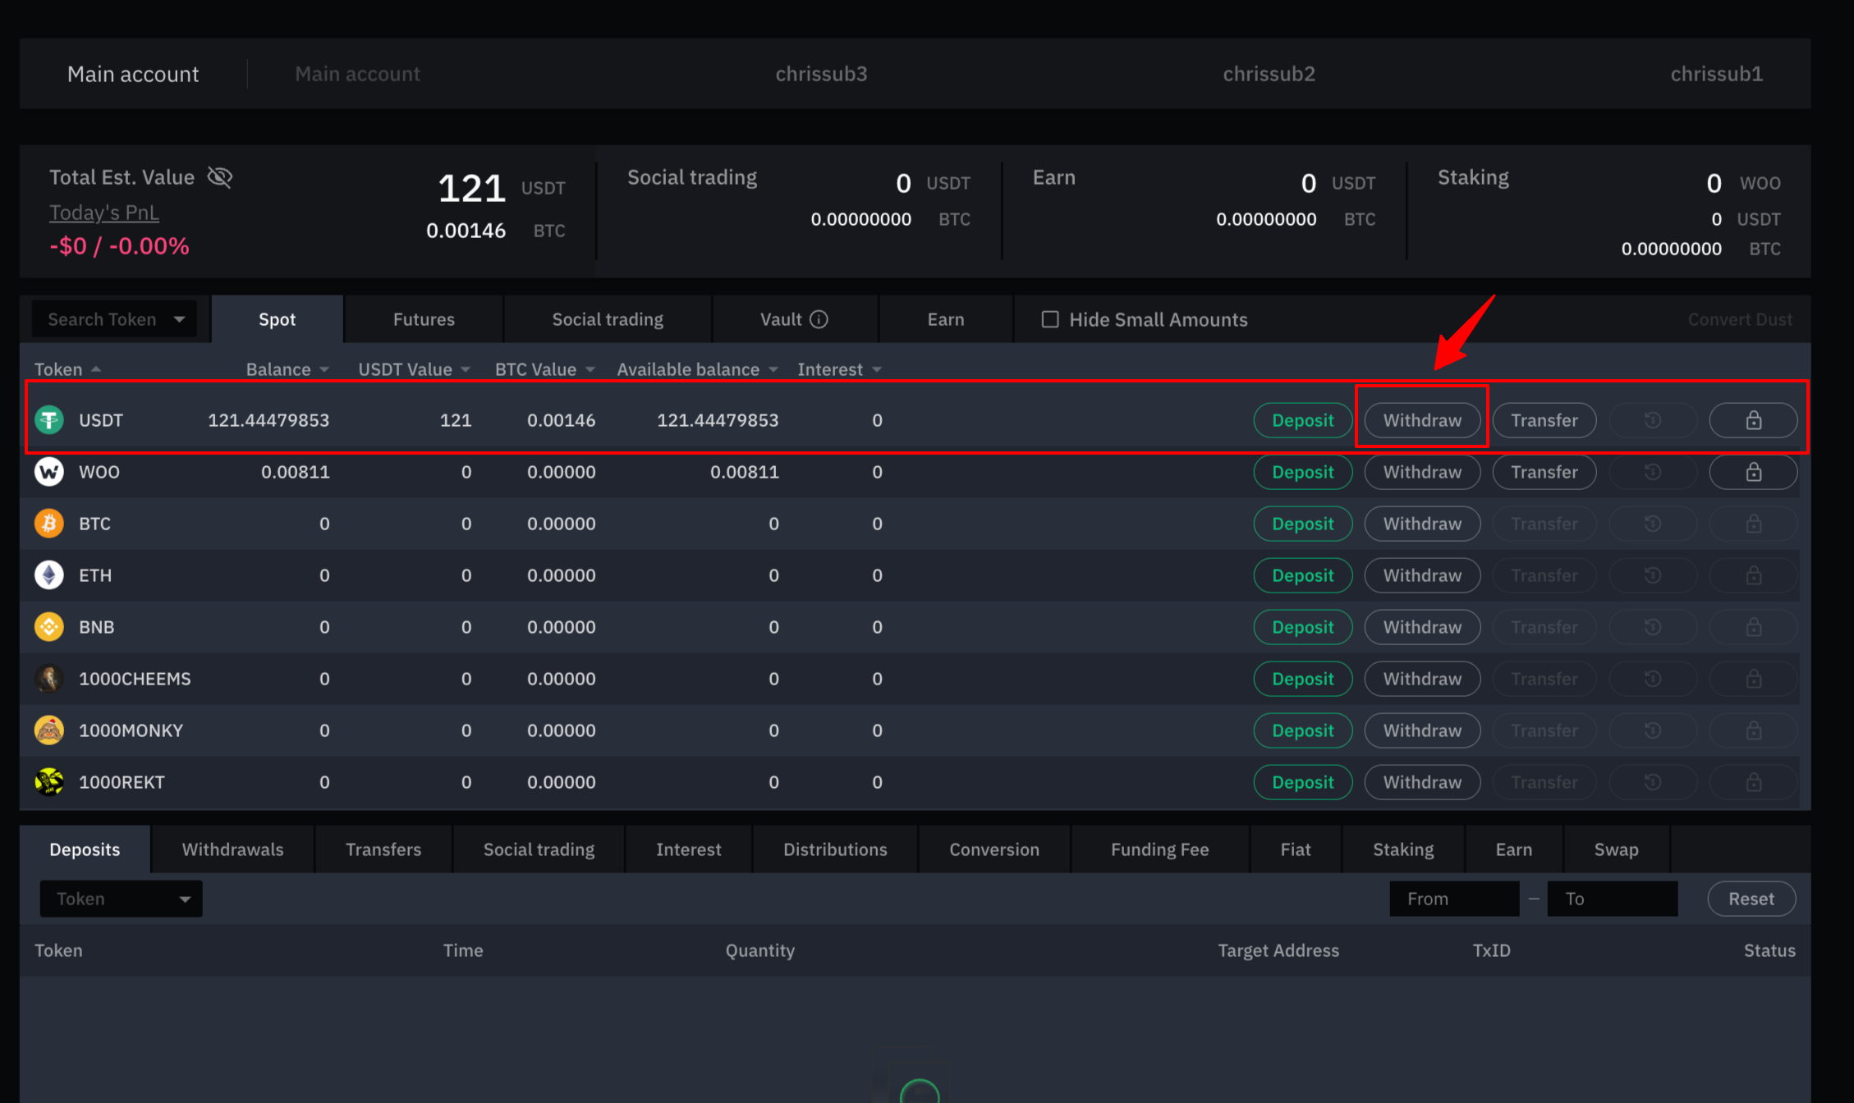This screenshot has width=1854, height=1103.
Task: Click the history icon in 1000REKT row
Action: [1653, 782]
